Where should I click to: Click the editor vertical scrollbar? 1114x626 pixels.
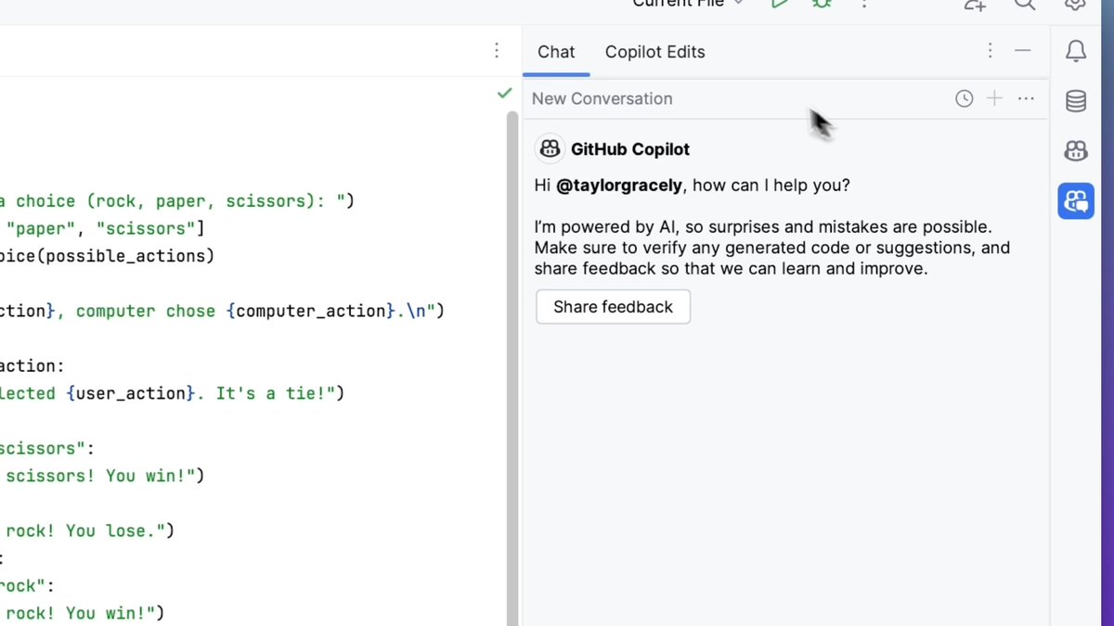[x=512, y=368]
